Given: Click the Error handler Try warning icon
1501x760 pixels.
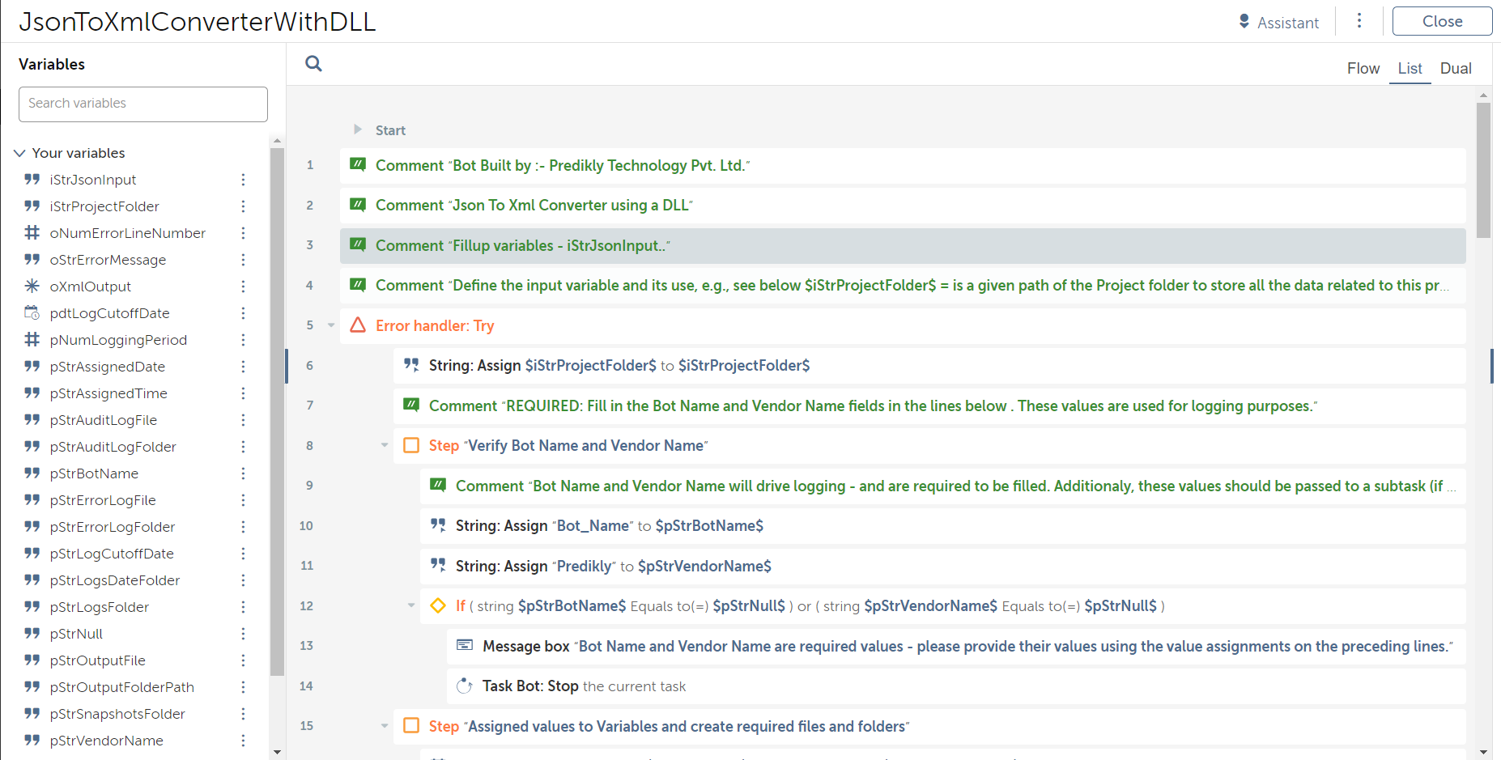Looking at the screenshot, I should click(357, 325).
